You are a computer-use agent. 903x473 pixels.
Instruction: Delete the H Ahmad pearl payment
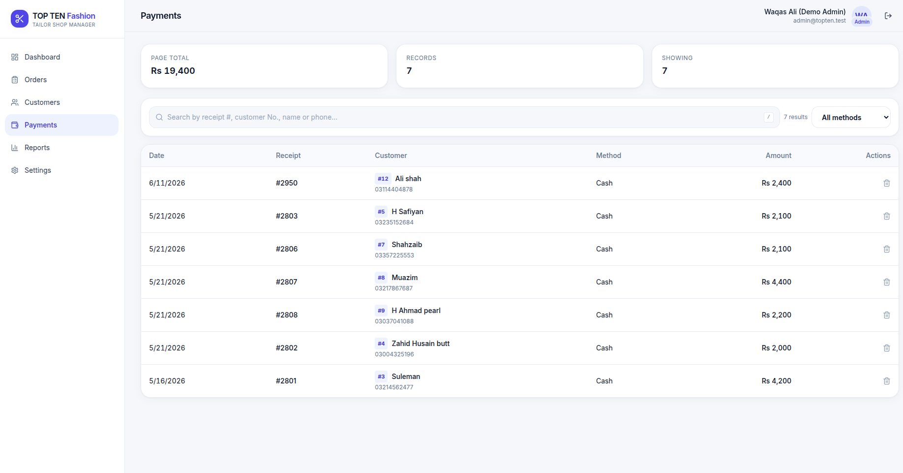coord(887,315)
